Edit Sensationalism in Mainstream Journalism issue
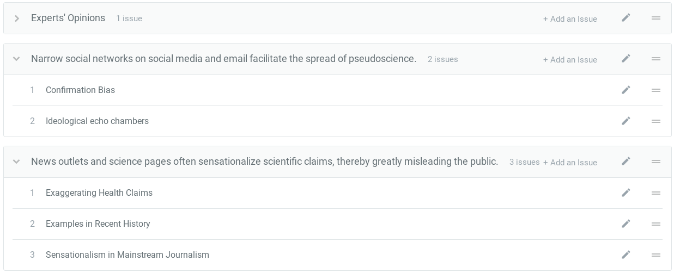674x273 pixels. click(626, 255)
